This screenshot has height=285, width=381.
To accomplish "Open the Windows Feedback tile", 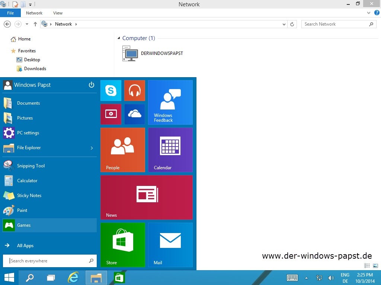I will pyautogui.click(x=170, y=102).
